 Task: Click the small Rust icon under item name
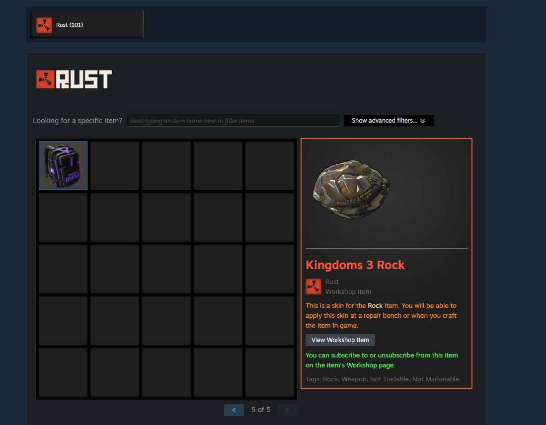[313, 286]
